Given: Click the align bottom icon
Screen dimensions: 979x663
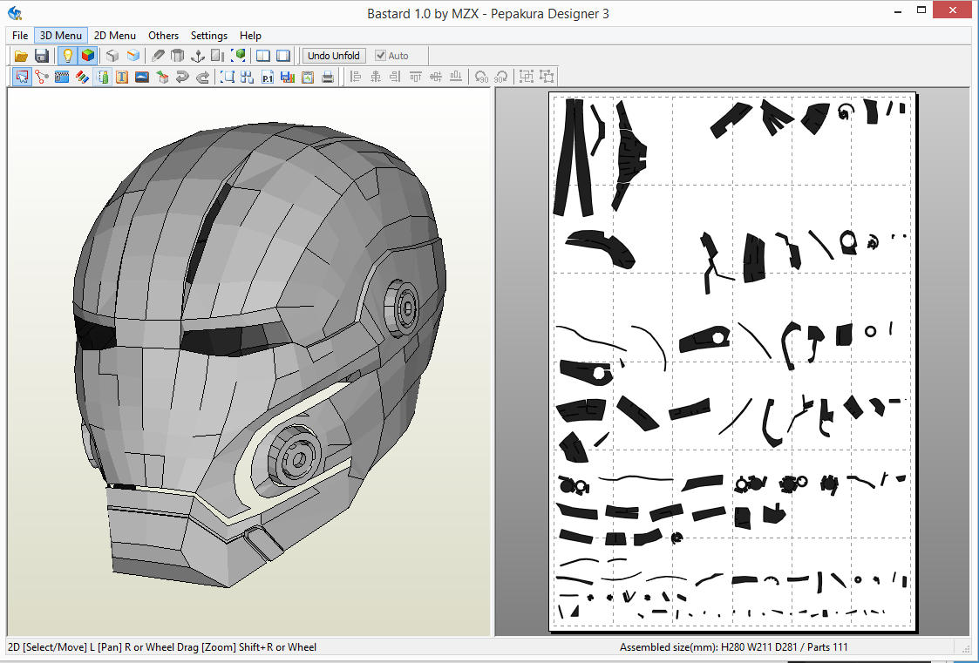Looking at the screenshot, I should coord(456,77).
